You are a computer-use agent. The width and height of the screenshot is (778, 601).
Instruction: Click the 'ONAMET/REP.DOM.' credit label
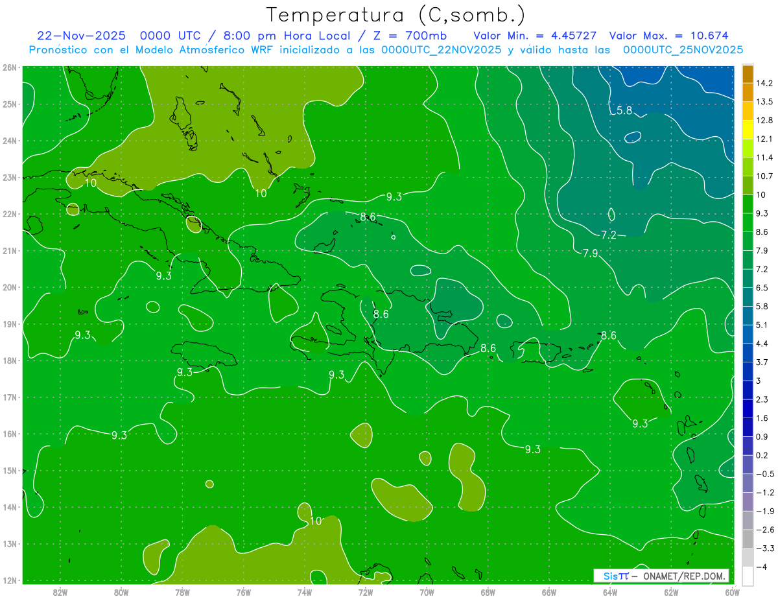[x=684, y=576]
